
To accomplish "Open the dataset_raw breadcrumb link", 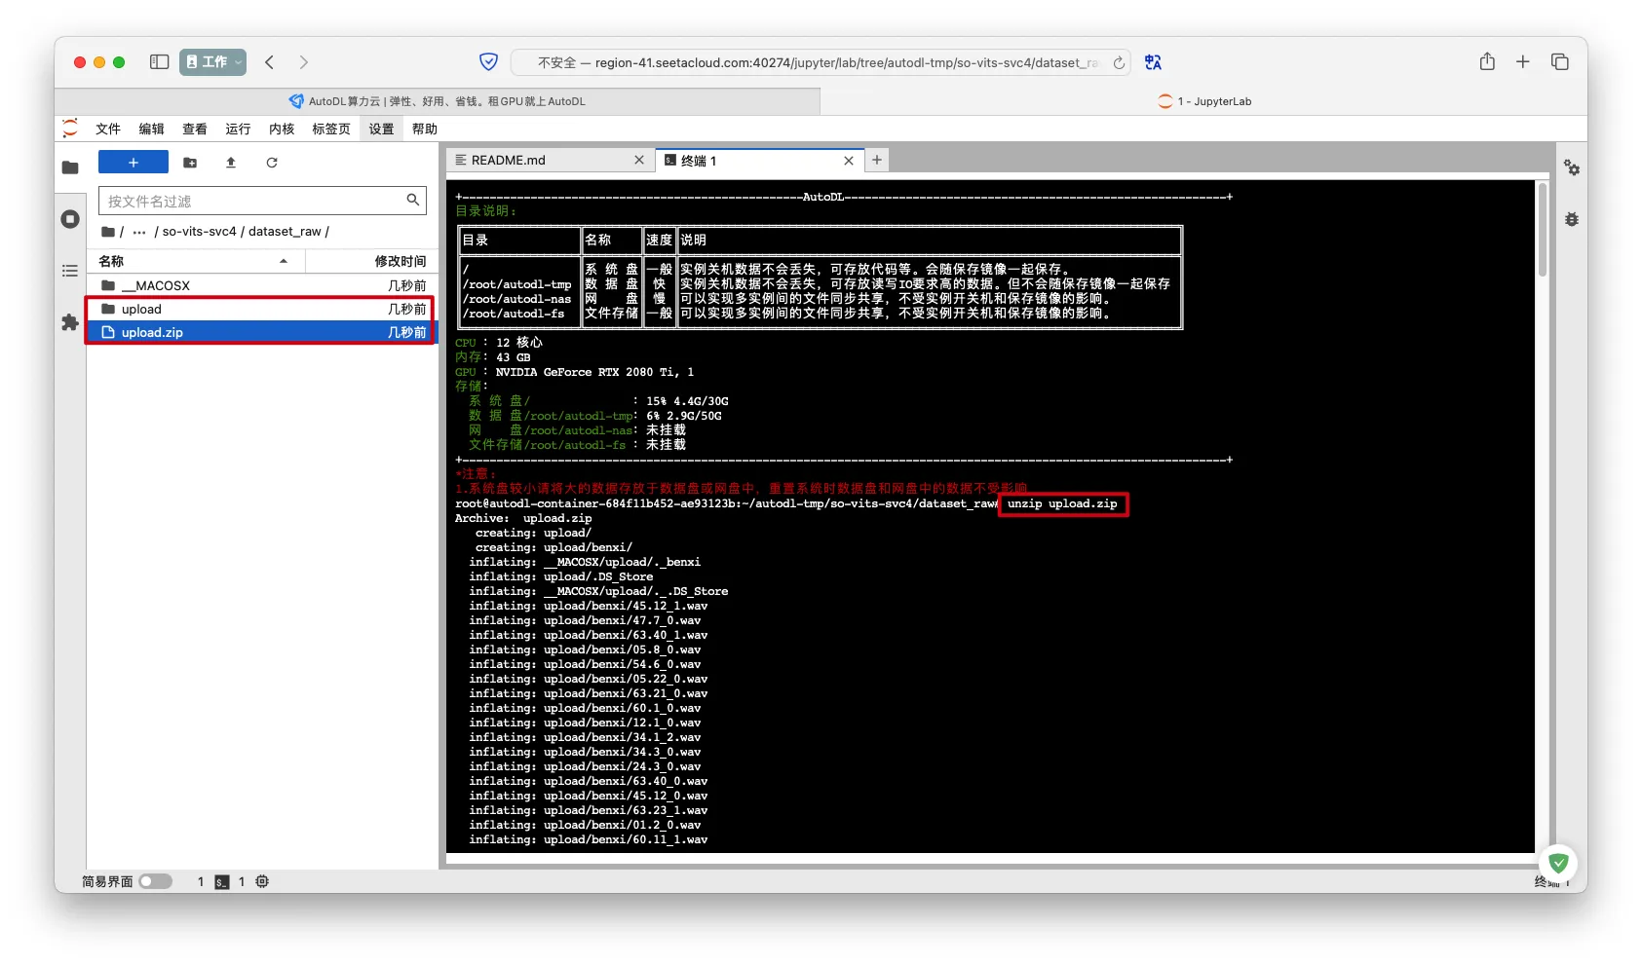I will pyautogui.click(x=285, y=232).
